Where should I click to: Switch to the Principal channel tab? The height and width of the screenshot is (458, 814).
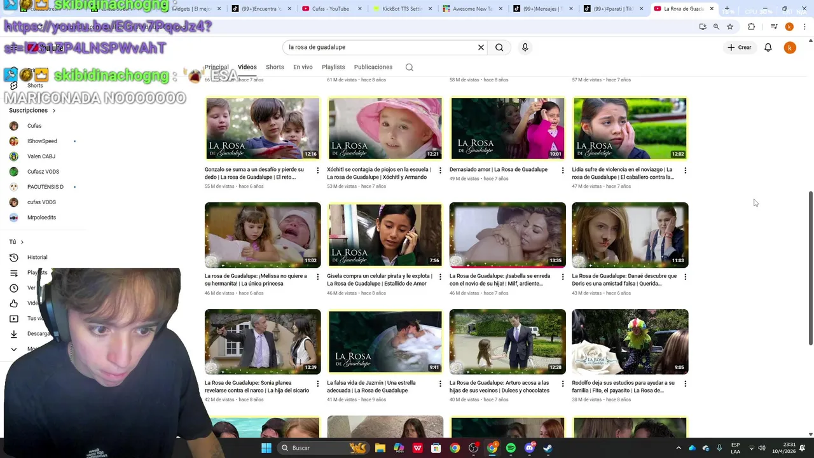216,67
